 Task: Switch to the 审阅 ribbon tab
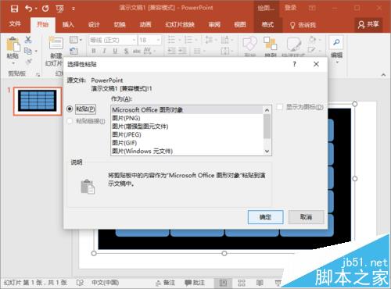[x=214, y=25]
